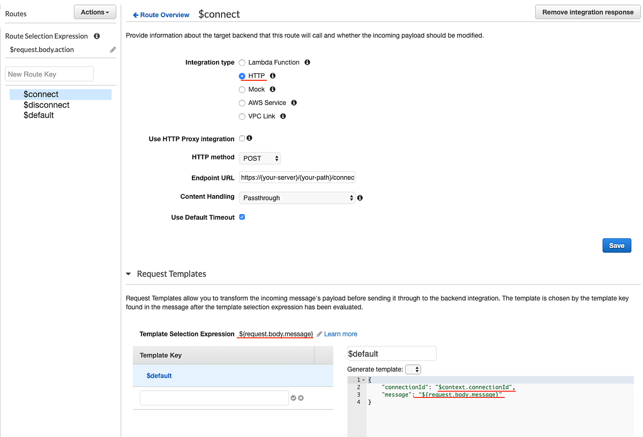The image size is (643, 437).
Task: Enable Use HTTP Proxy integration checkbox
Action: tap(242, 138)
